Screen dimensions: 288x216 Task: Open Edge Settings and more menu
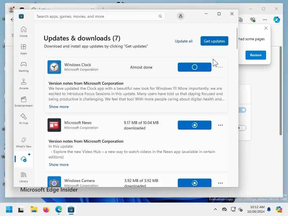(265, 20)
